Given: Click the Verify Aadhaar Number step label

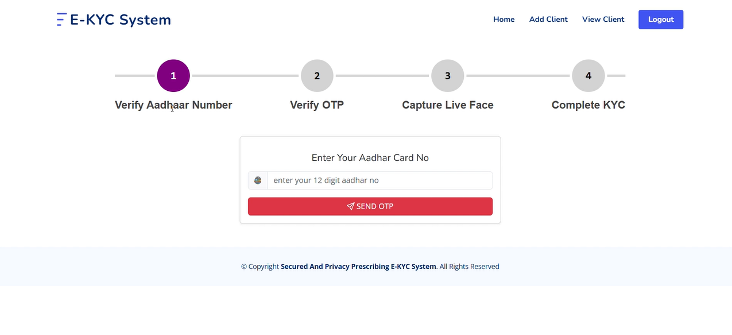Looking at the screenshot, I should (173, 105).
